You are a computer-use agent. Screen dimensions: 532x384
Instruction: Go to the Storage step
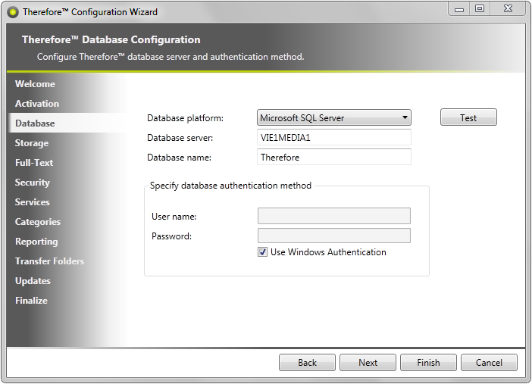[32, 143]
